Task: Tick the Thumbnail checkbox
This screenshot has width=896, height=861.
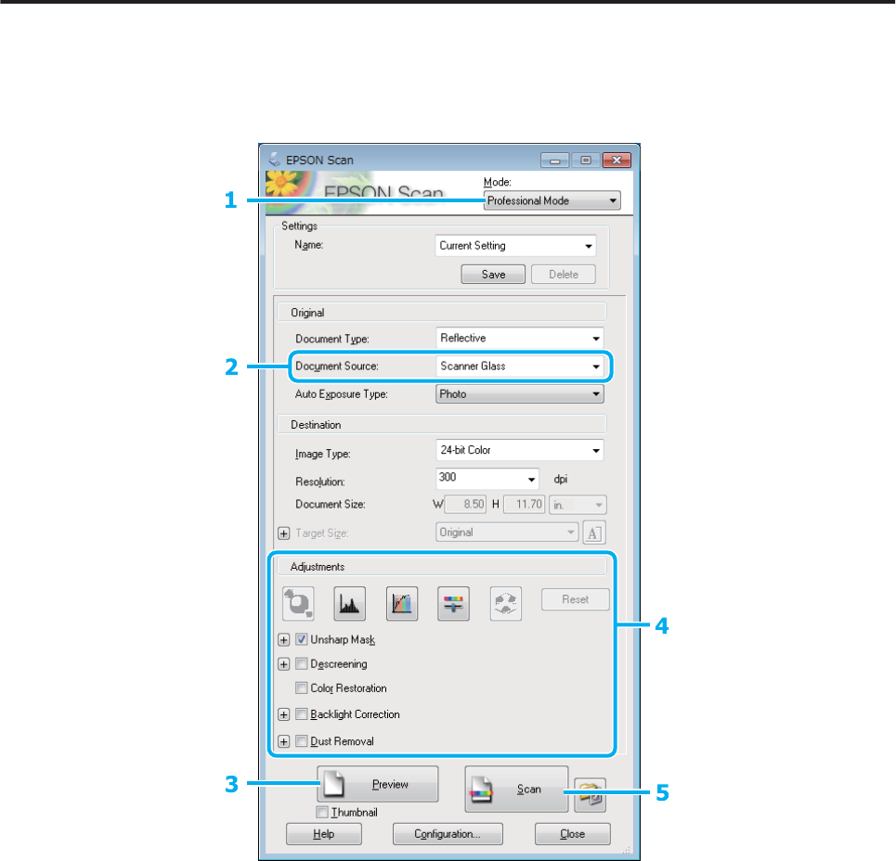Action: pyautogui.click(x=321, y=812)
